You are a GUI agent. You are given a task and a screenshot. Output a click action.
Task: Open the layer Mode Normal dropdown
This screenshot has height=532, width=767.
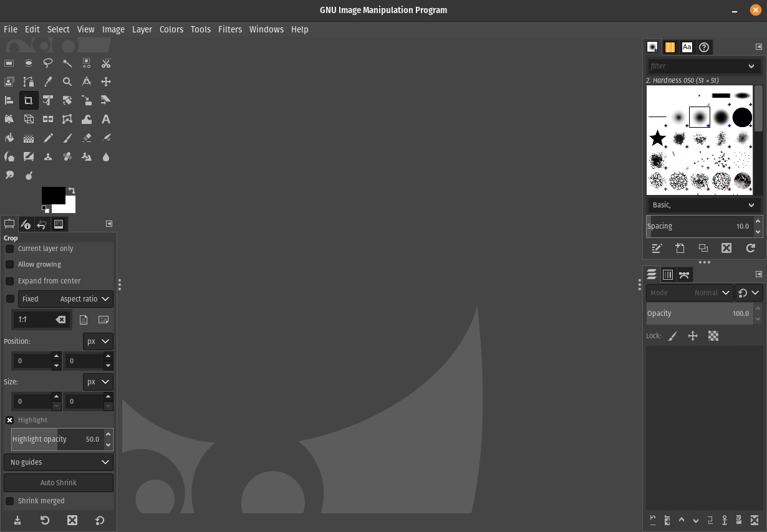coord(689,293)
